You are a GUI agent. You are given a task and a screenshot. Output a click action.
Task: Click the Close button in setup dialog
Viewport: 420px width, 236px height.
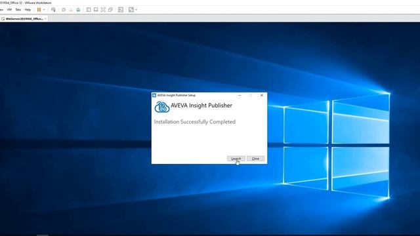point(255,159)
